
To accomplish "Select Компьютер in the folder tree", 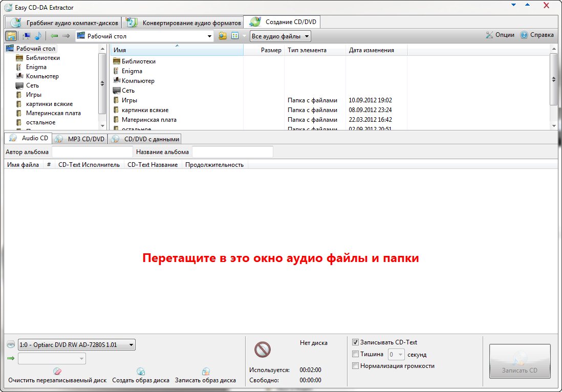I will tap(42, 76).
